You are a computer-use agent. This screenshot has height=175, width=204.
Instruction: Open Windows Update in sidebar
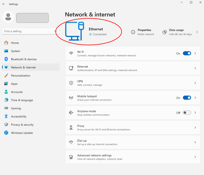pos(22,133)
